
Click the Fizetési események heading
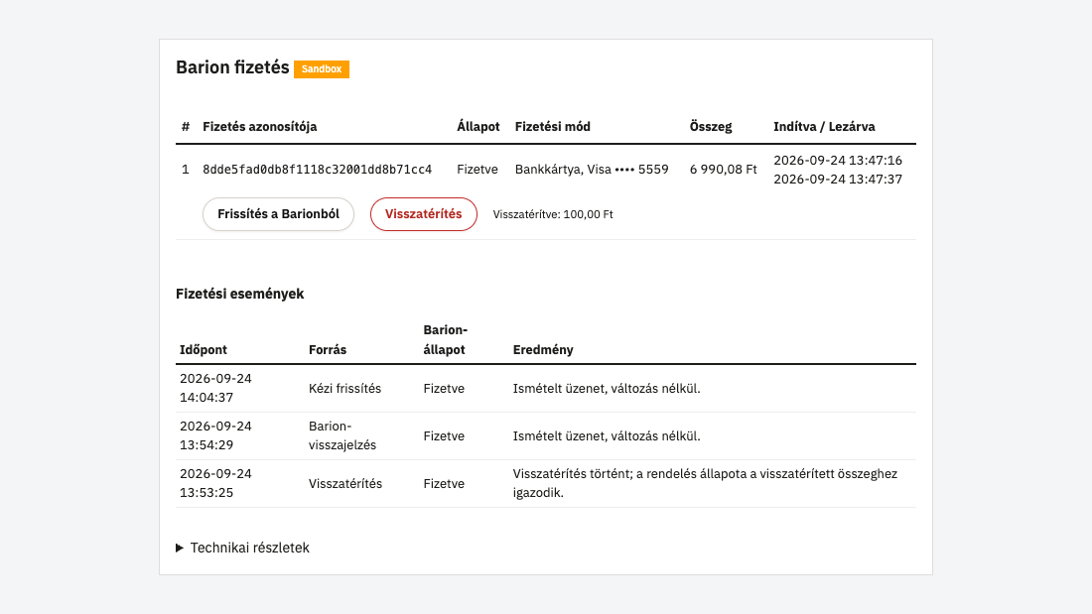pyautogui.click(x=239, y=294)
